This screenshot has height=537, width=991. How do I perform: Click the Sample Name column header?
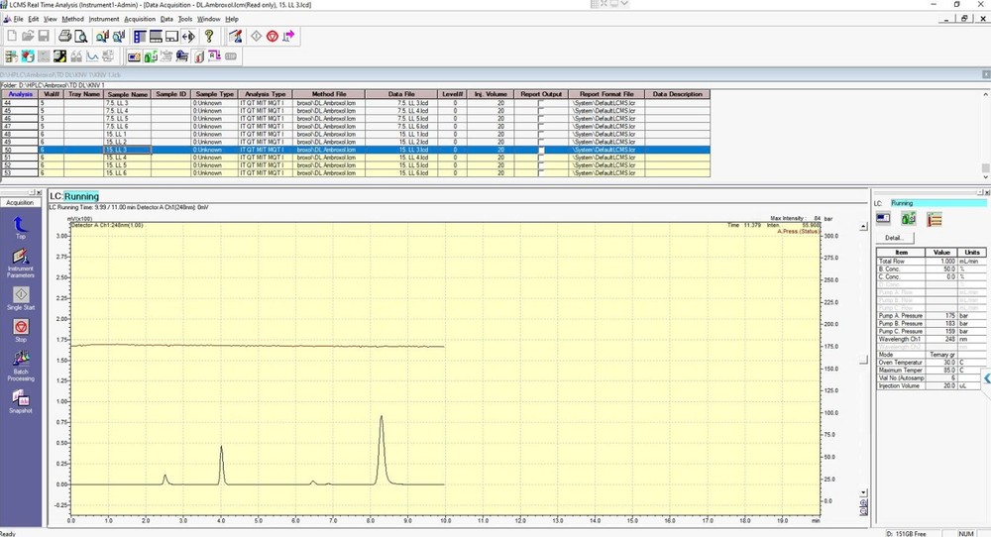coord(127,94)
